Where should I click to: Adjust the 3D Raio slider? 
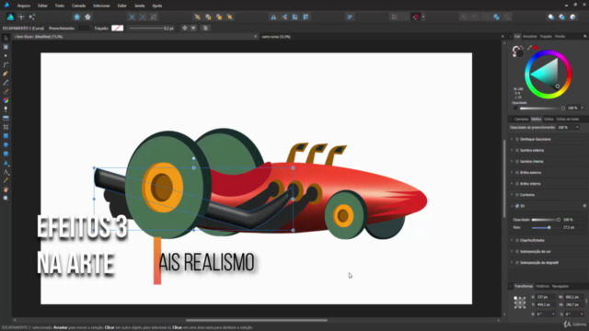(x=546, y=228)
